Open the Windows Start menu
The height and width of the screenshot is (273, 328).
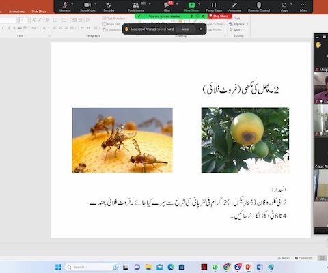coord(58,267)
